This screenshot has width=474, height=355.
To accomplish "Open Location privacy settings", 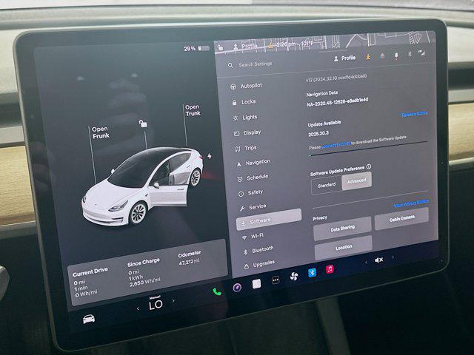I will (x=344, y=248).
